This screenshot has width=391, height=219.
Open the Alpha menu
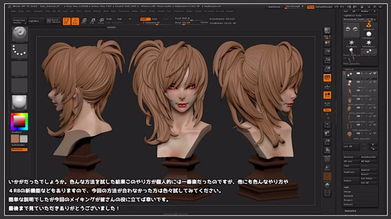[14, 11]
